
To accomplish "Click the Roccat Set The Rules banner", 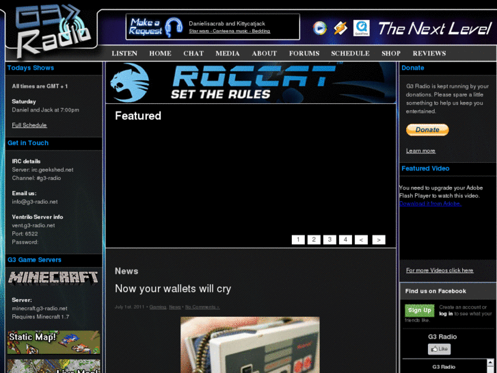I will [251, 83].
